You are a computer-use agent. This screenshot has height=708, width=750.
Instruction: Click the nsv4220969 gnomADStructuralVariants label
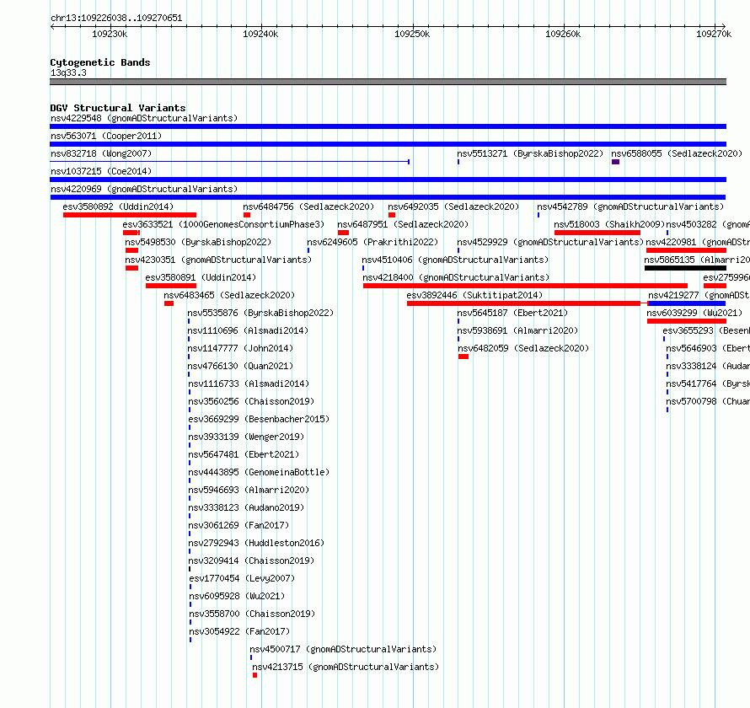coord(144,189)
